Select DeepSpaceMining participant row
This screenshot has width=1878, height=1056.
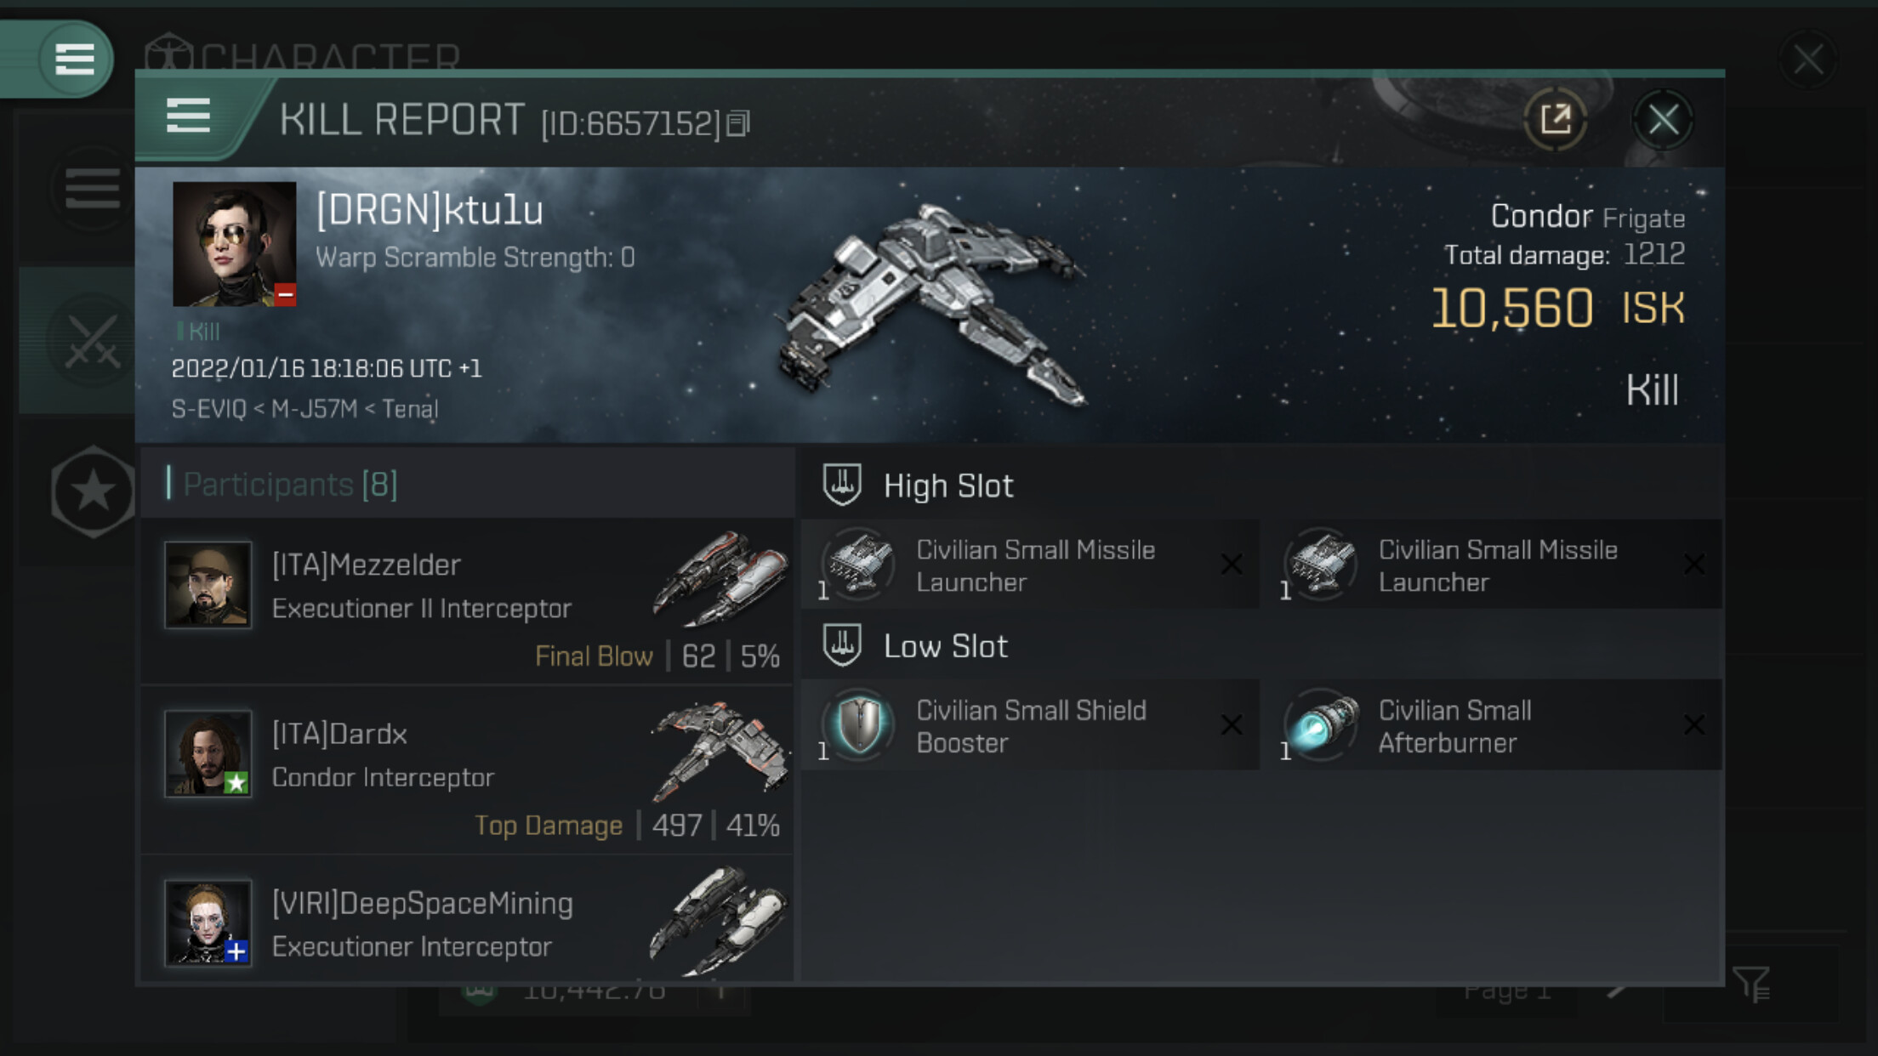point(467,921)
